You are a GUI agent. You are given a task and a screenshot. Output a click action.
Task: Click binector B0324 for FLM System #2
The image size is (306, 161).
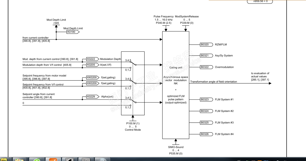[x=206, y=111]
